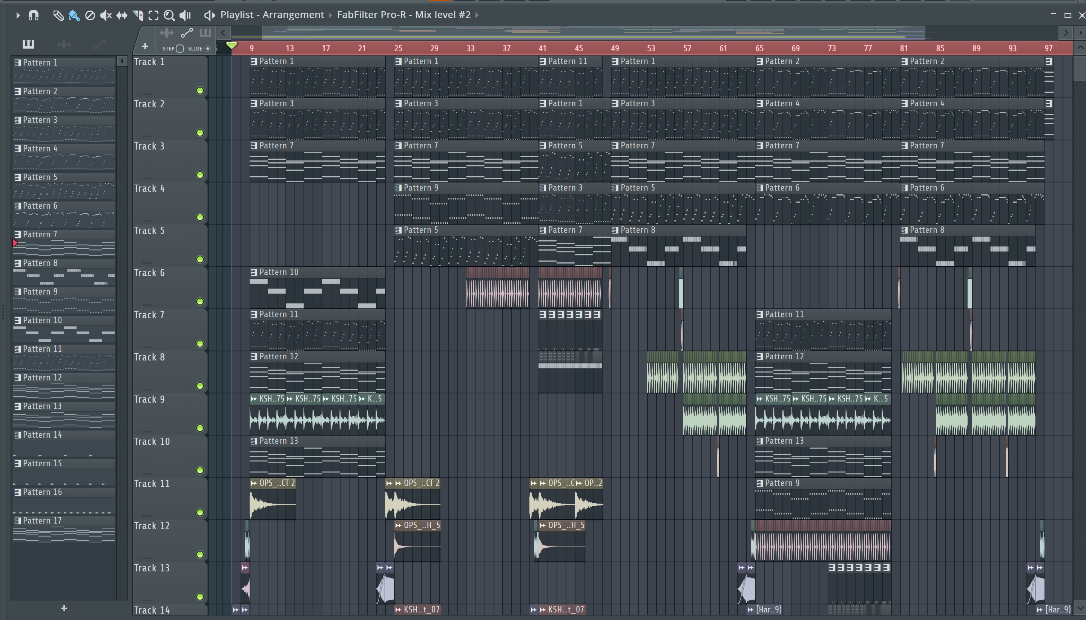Image resolution: width=1086 pixels, height=620 pixels.
Task: Toggle the magnet snap icon
Action: 33,15
